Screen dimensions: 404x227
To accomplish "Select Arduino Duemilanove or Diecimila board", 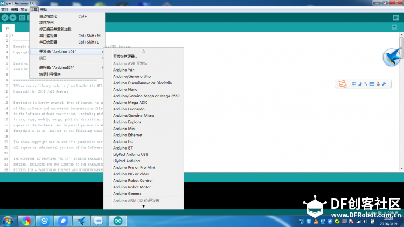I will click(x=143, y=83).
